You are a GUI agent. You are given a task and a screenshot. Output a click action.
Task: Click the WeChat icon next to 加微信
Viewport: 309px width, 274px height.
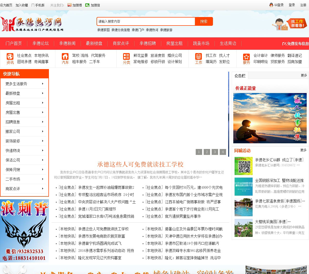coord(87,5)
